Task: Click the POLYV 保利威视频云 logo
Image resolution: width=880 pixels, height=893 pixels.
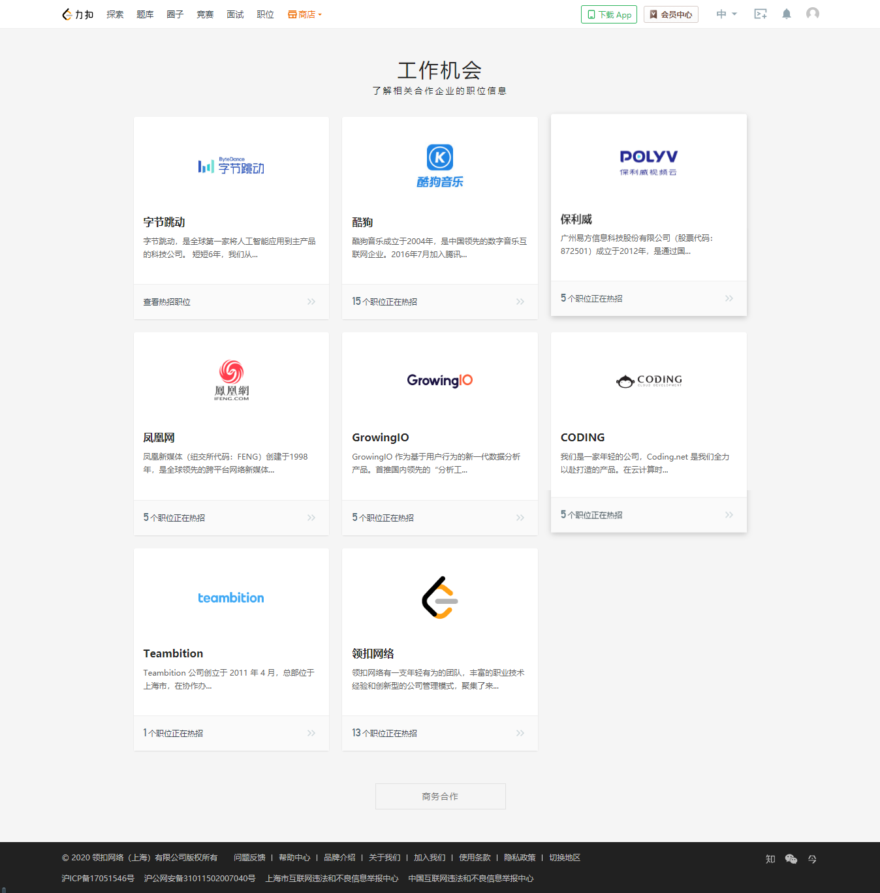Action: click(x=649, y=163)
